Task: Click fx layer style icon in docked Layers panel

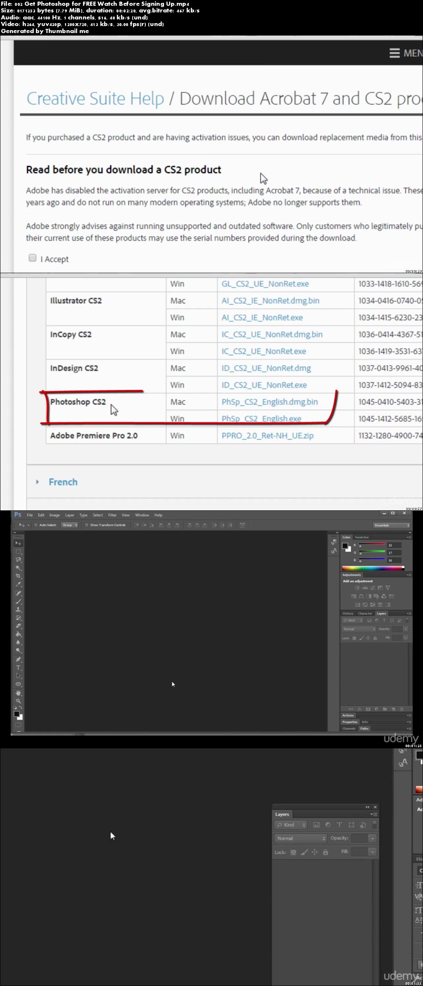Action: pos(359,709)
